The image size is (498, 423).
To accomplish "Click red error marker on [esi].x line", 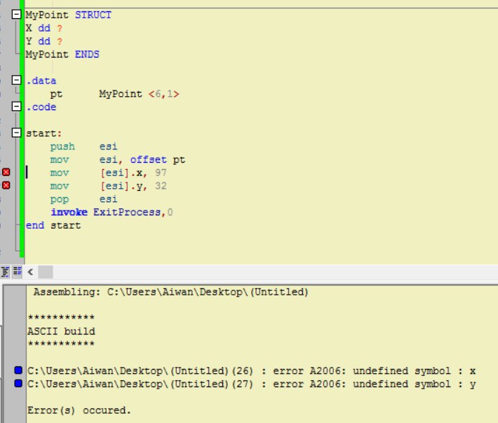I will tap(6, 172).
